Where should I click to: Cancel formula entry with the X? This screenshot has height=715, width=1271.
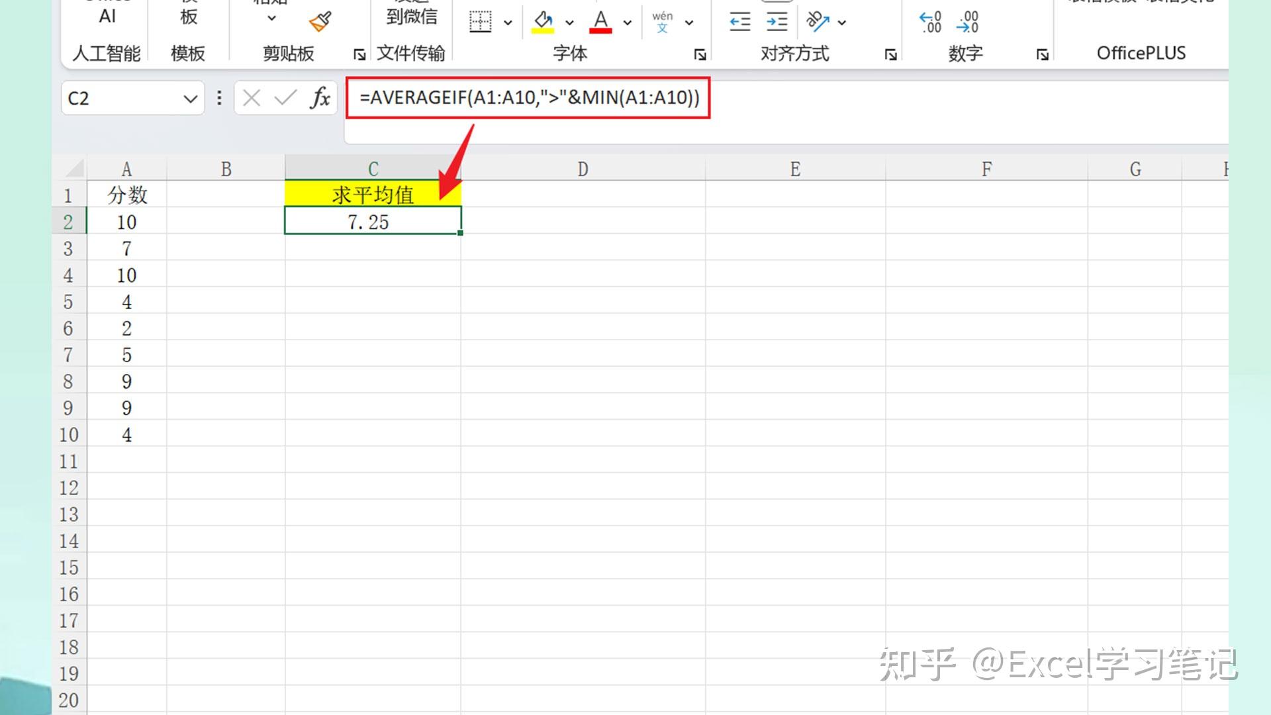click(251, 98)
